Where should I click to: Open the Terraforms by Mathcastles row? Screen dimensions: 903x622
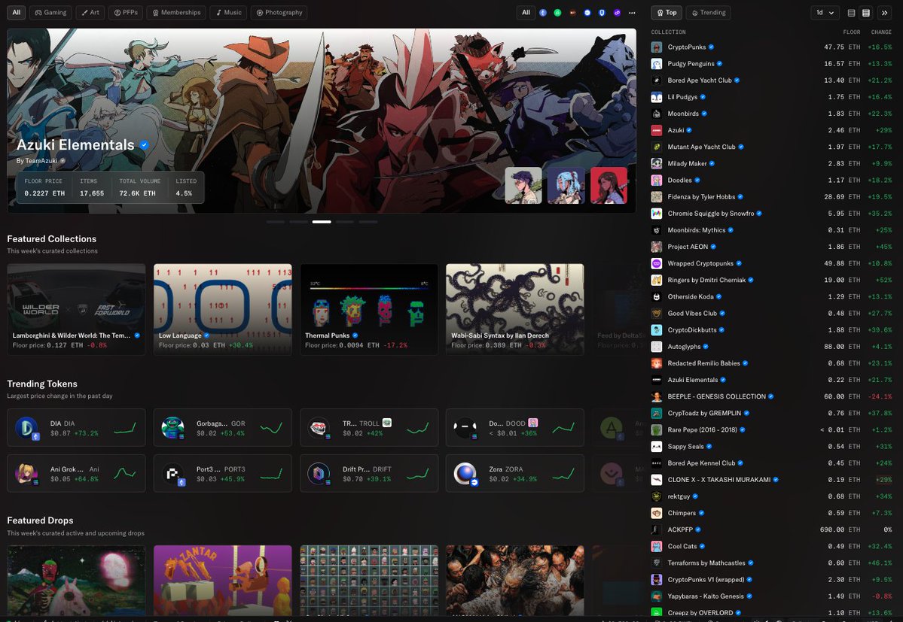pyautogui.click(x=772, y=563)
